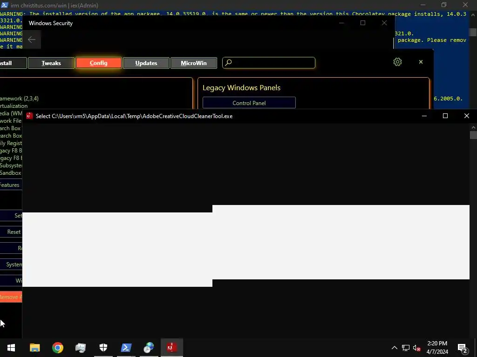Screen dimensions: 477x357
Task: Select the Adobe Cleaner Tool taskbar icon
Action: click(171, 348)
